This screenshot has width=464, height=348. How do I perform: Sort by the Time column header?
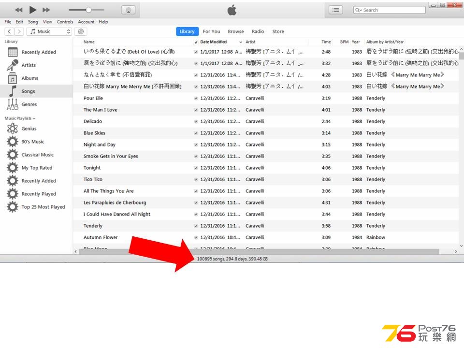pyautogui.click(x=326, y=42)
